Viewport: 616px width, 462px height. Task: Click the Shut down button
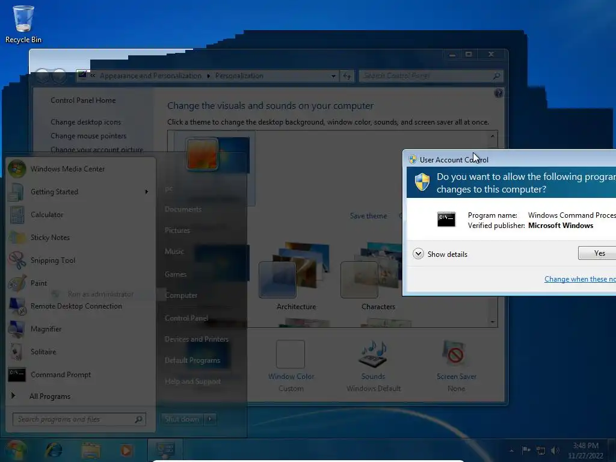point(182,419)
